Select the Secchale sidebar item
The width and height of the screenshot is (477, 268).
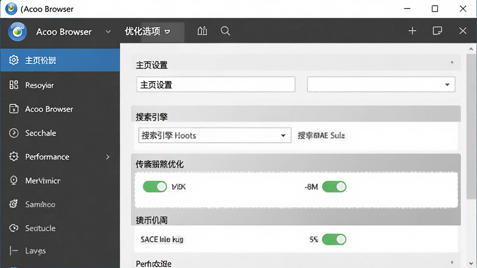click(x=60, y=133)
